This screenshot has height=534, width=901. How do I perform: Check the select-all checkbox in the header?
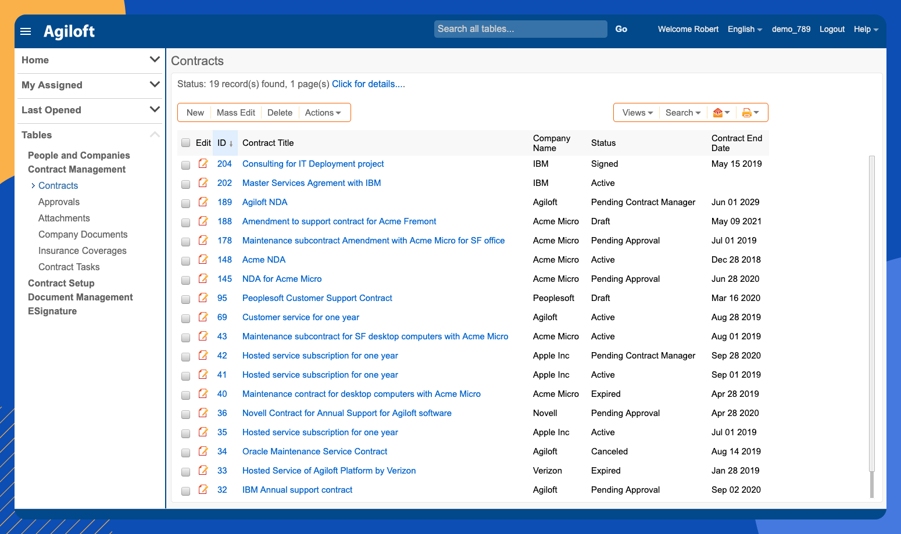(185, 142)
